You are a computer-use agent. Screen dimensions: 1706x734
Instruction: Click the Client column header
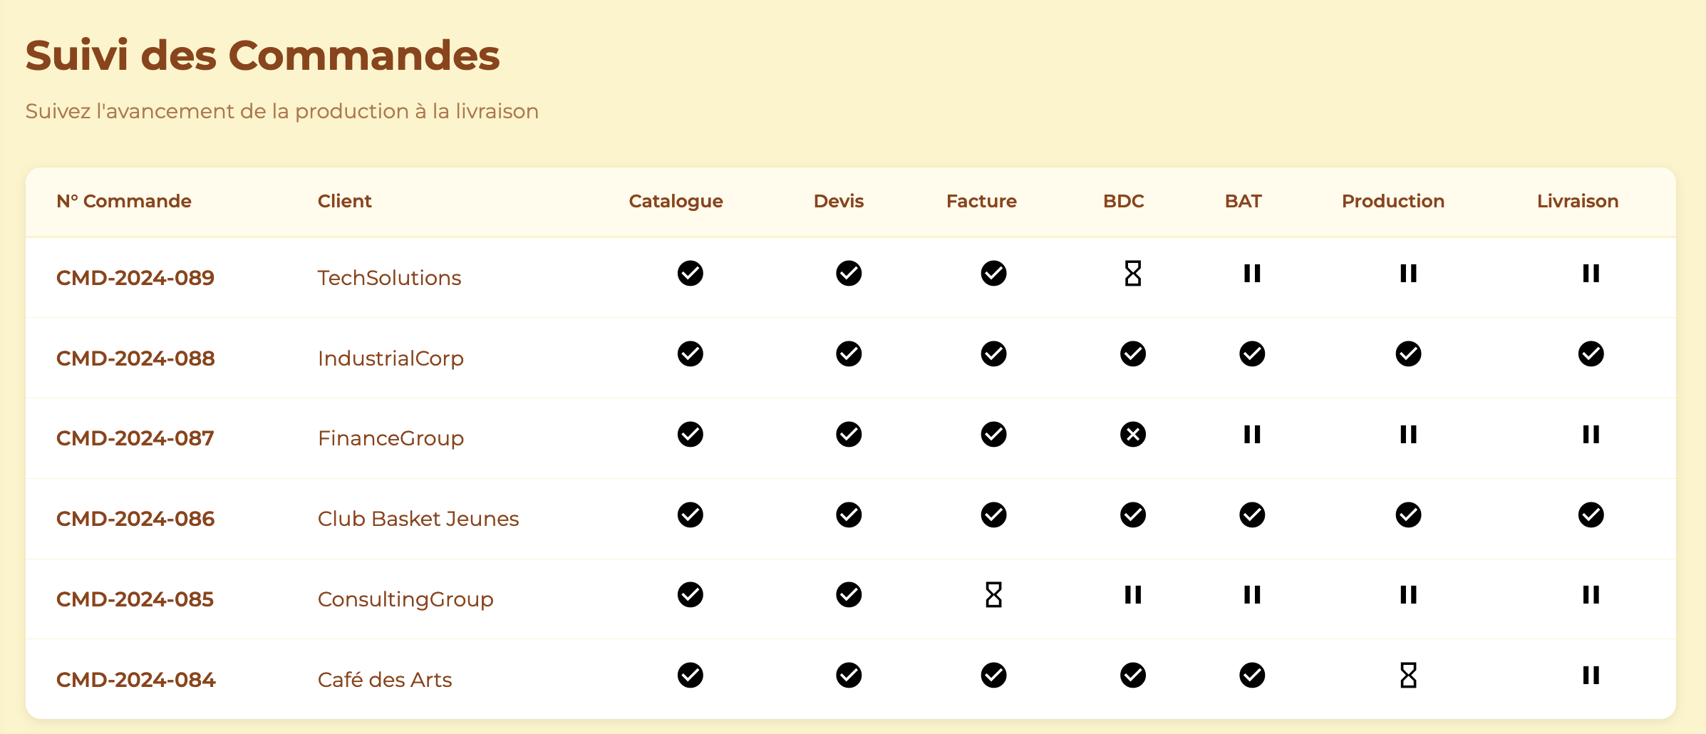tap(344, 202)
